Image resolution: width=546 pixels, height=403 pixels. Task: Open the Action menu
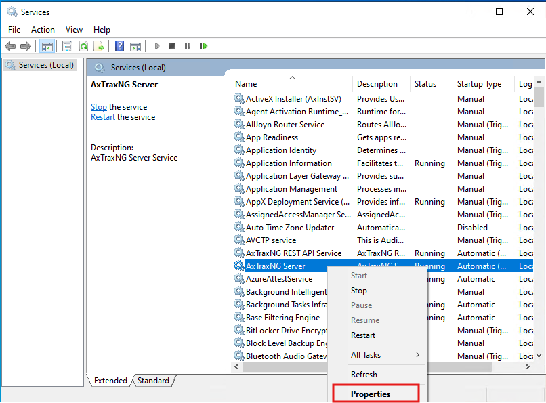click(43, 30)
